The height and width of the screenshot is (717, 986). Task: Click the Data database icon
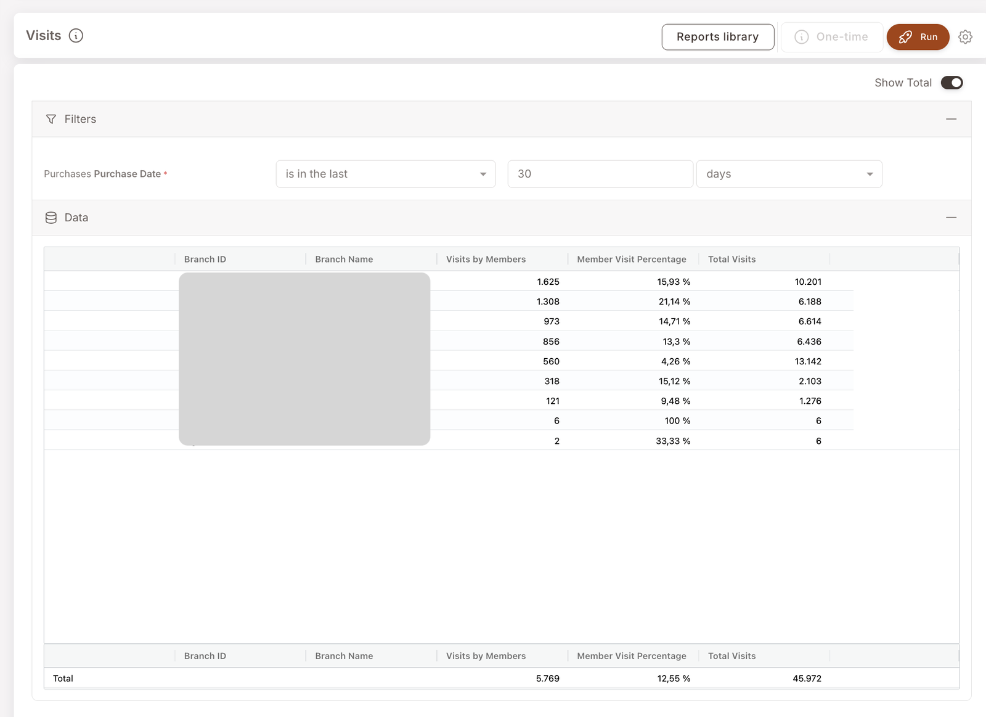51,218
